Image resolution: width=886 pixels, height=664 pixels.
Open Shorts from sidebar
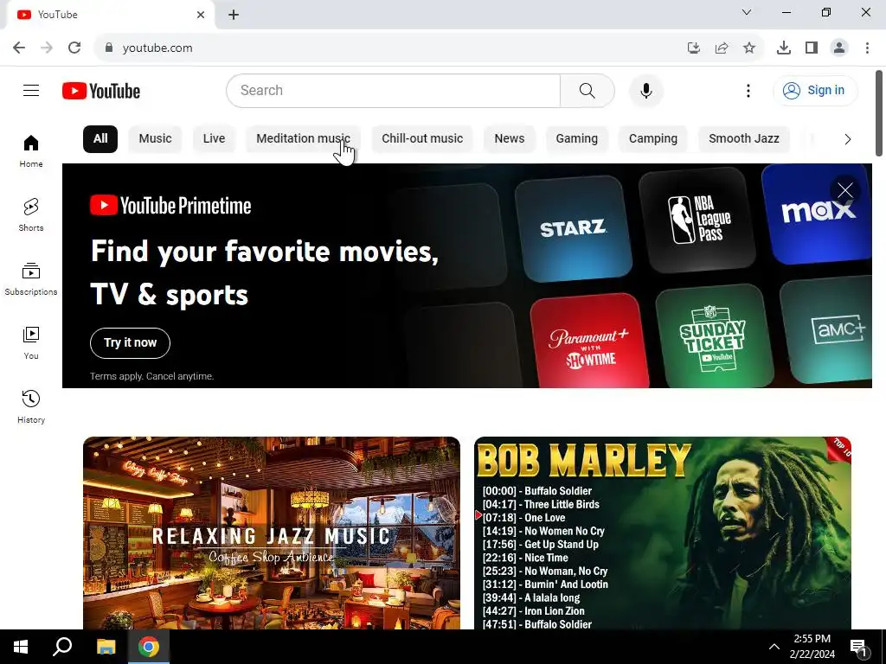[31, 214]
